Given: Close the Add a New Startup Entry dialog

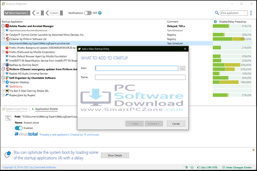Looking at the screenshot, I should pyautogui.click(x=185, y=49).
